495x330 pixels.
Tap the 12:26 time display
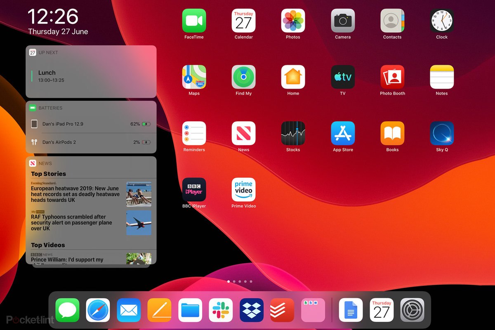(x=53, y=16)
